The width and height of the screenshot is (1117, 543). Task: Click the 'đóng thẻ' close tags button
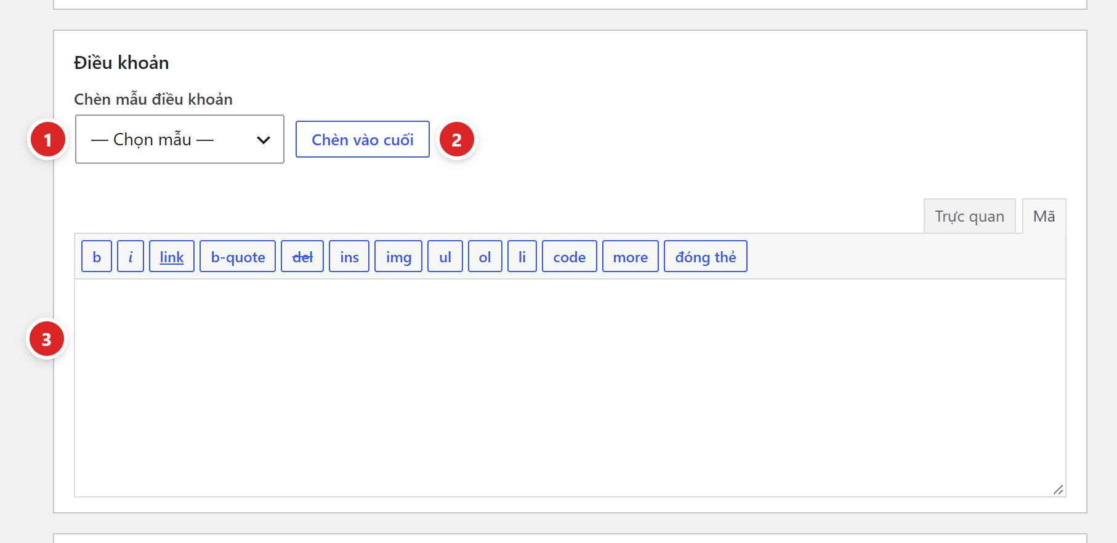(706, 256)
